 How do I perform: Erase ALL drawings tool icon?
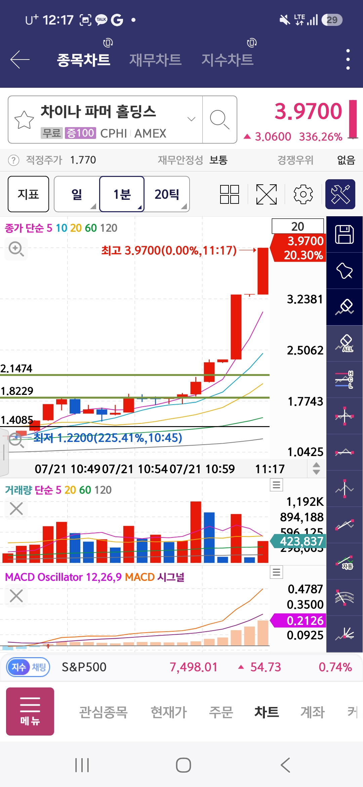(345, 343)
